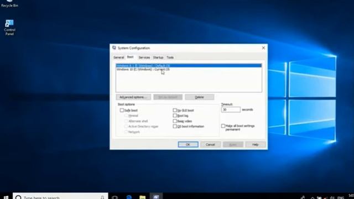The image size is (354, 199).
Task: Select the Boot tab
Action: pos(131,57)
